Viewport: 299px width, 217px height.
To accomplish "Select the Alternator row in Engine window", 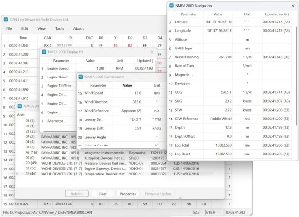I will (58, 121).
